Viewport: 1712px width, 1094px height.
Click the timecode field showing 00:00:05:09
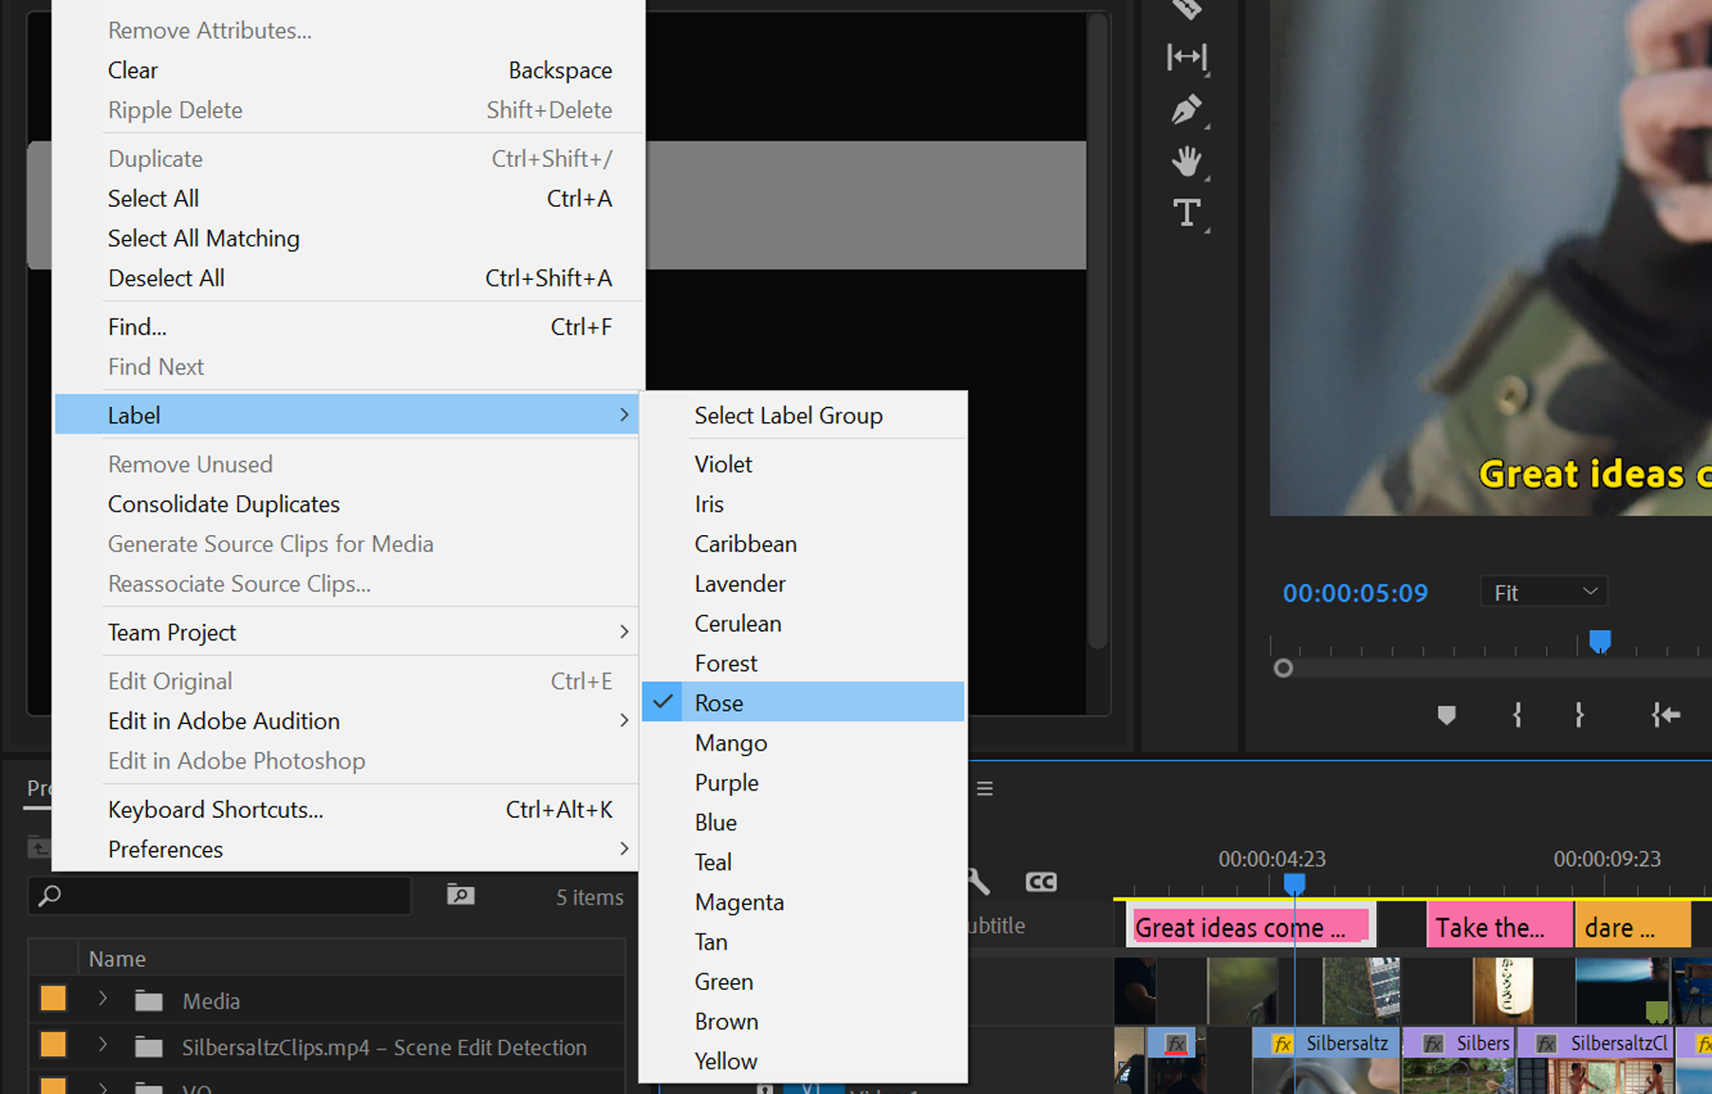tap(1355, 592)
